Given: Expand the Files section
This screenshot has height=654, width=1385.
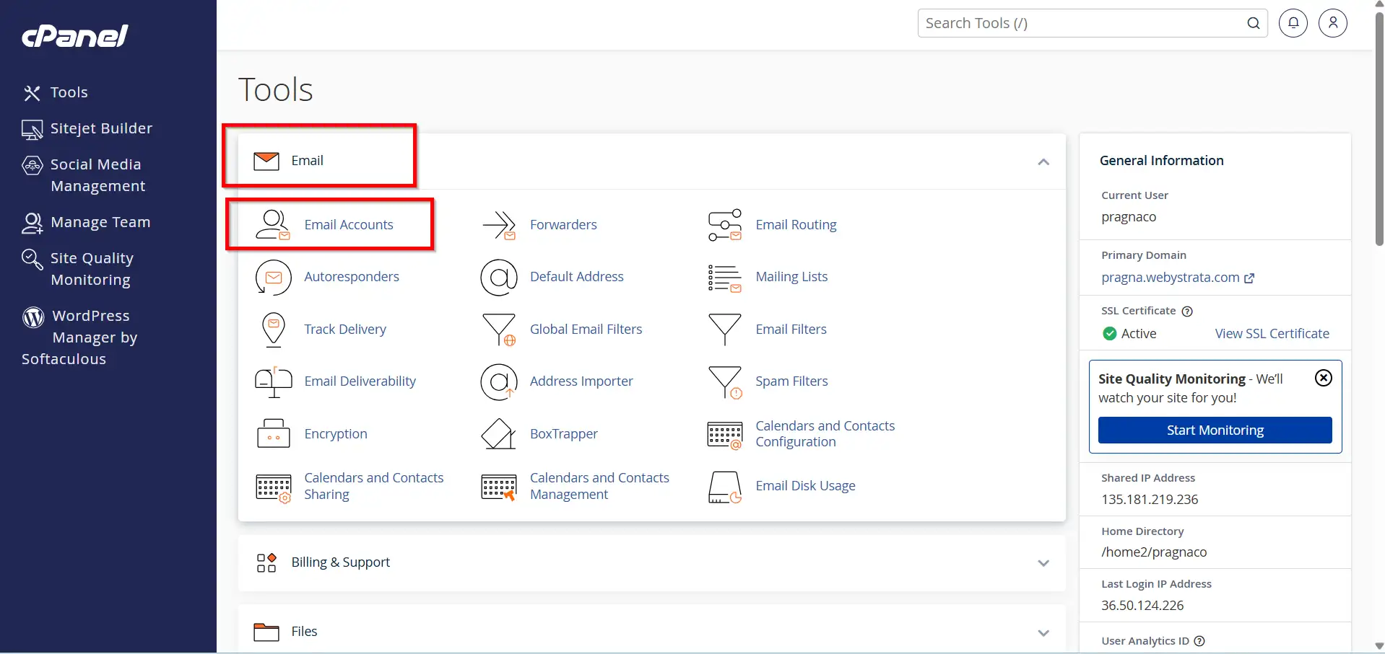Looking at the screenshot, I should point(1043,633).
